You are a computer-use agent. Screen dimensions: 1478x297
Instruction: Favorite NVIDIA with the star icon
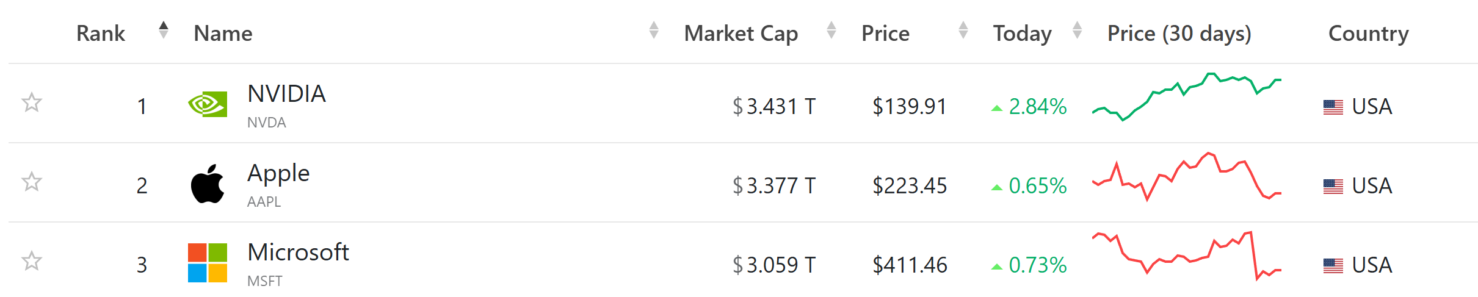pyautogui.click(x=32, y=102)
